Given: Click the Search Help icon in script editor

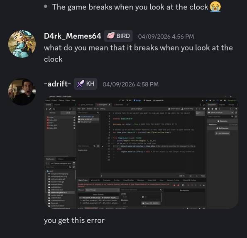Looking at the screenshot, I should click(x=187, y=109).
